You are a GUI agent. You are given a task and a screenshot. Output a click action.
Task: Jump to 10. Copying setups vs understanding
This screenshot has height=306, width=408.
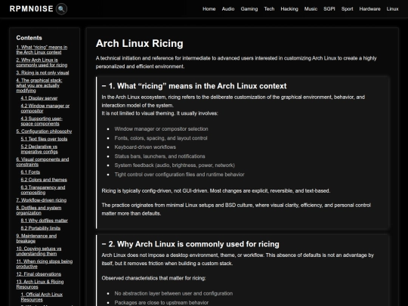tap(39, 251)
